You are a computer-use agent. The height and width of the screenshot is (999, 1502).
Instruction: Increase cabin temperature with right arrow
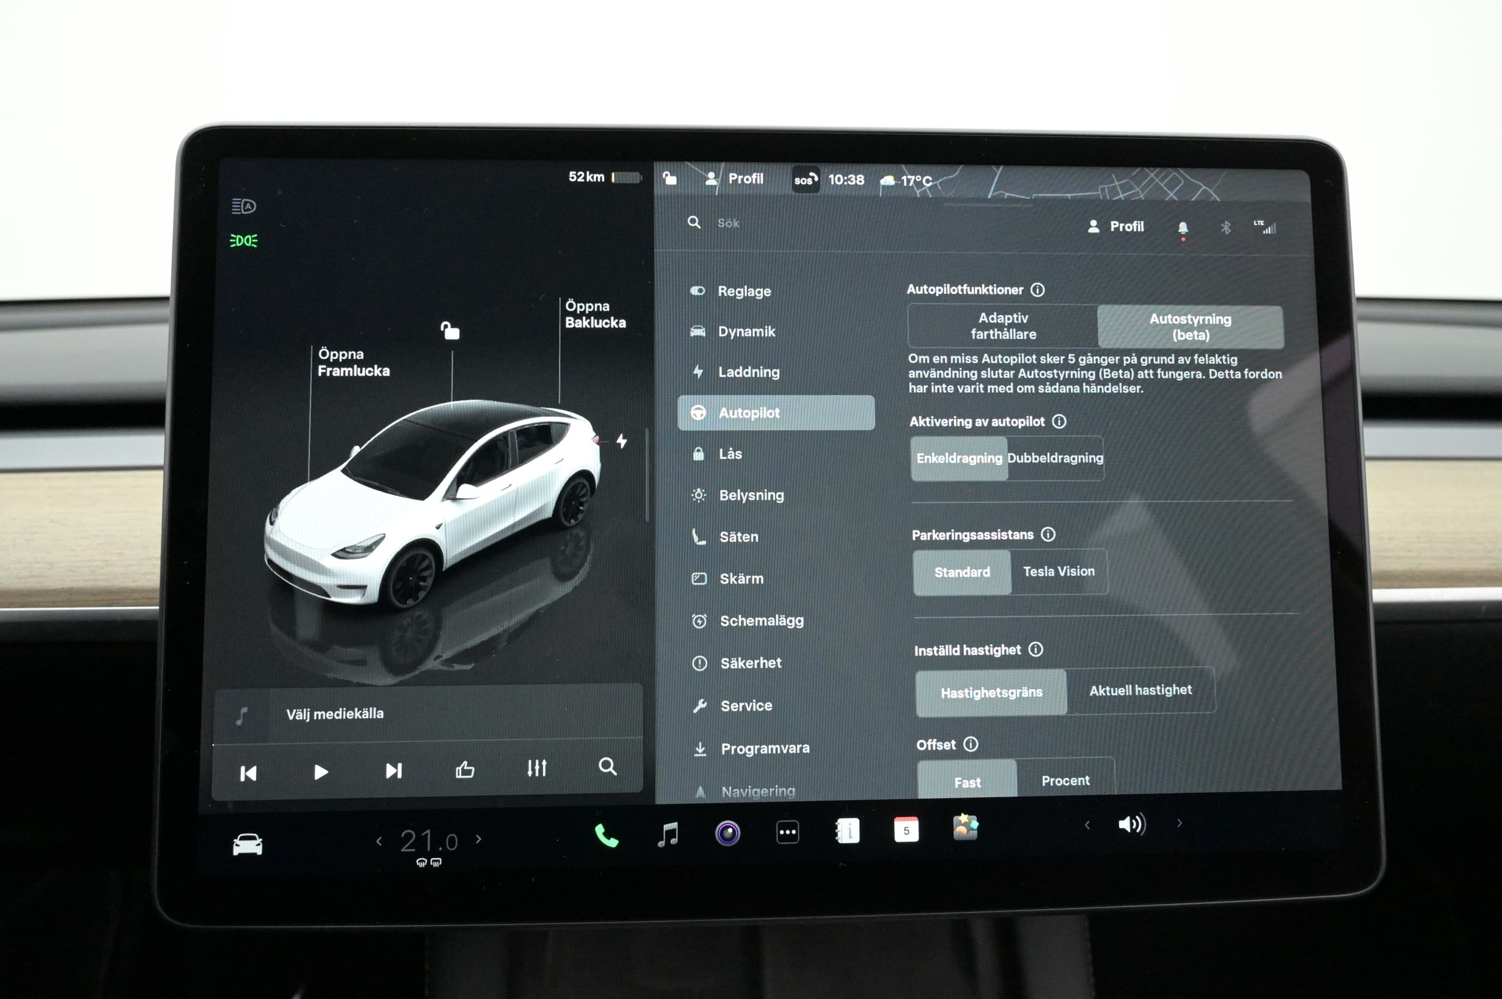pyautogui.click(x=479, y=839)
